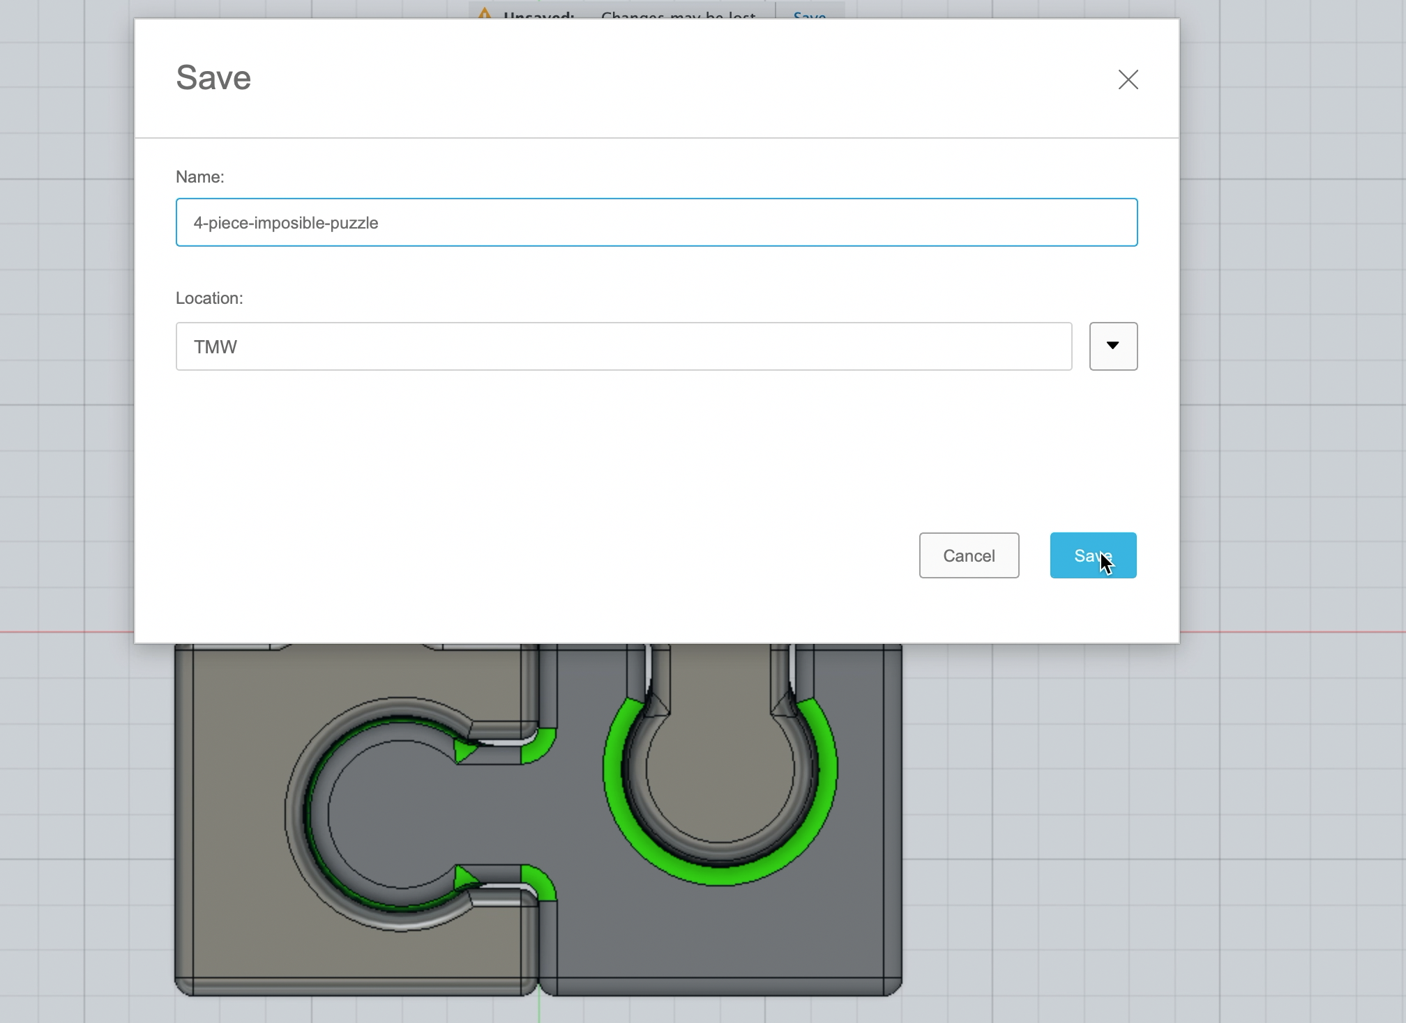1406x1023 pixels.
Task: Click the Save link in the unsaved banner
Action: (809, 15)
